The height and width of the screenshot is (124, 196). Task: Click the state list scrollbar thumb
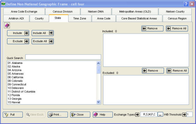click(x=98, y=70)
